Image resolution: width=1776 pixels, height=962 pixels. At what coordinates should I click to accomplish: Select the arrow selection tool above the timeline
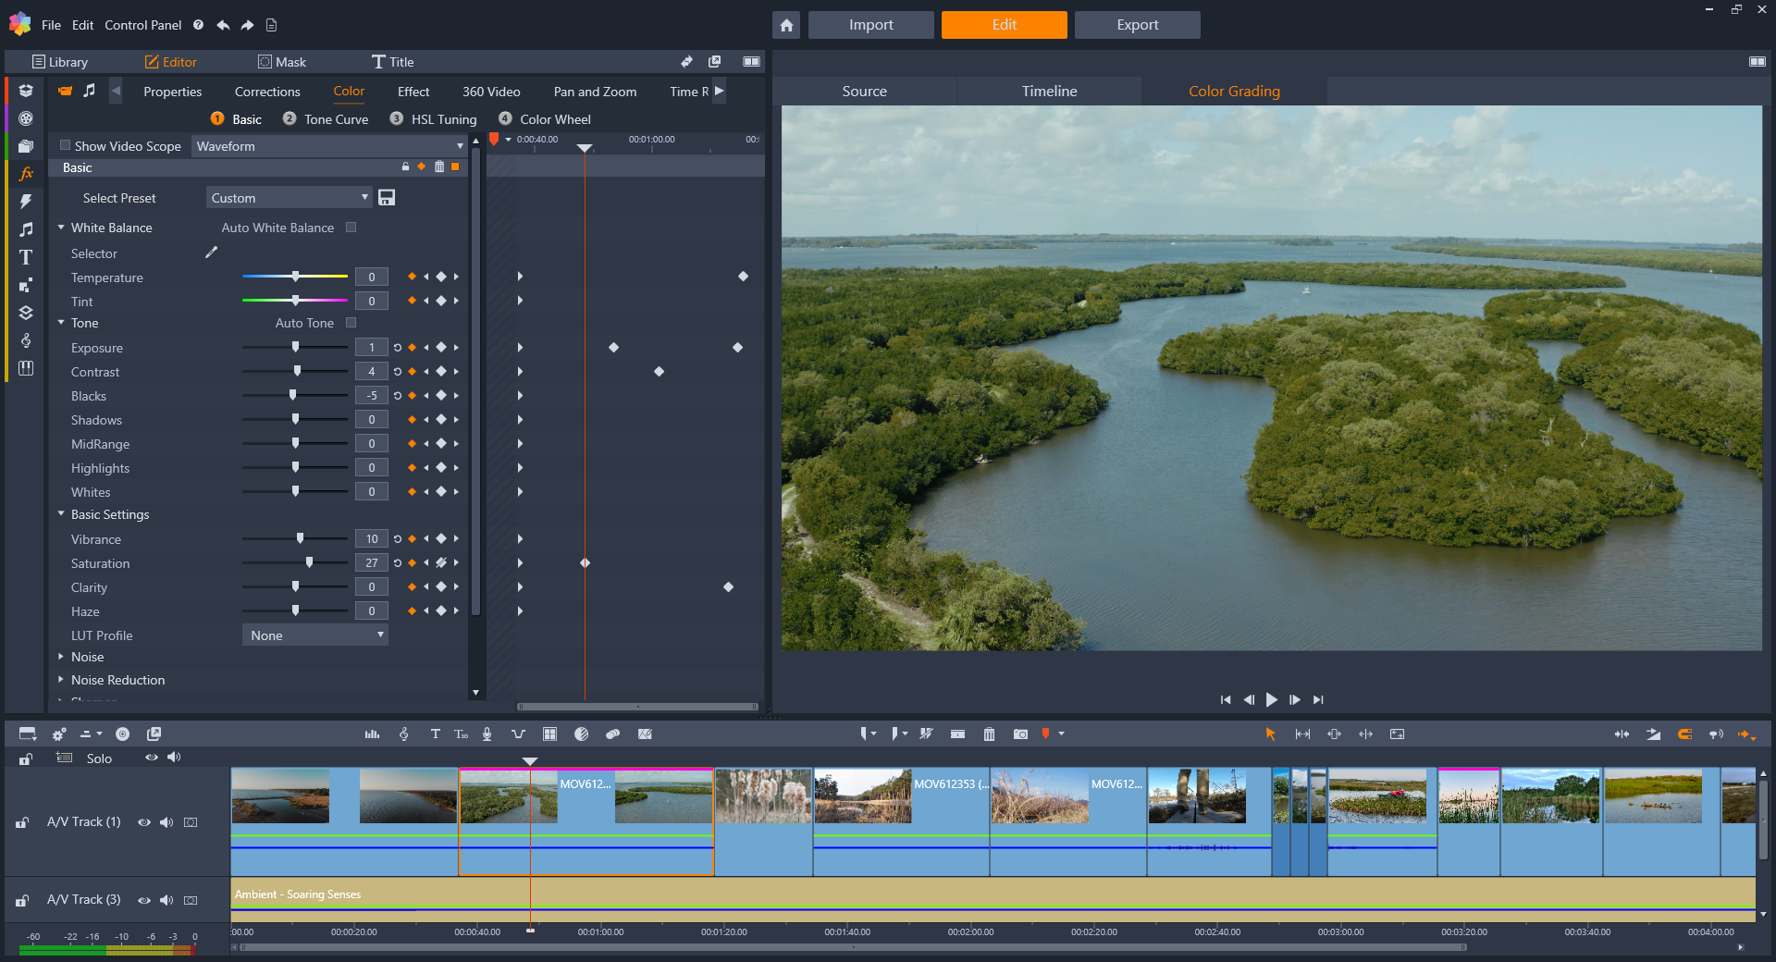coord(1270,734)
